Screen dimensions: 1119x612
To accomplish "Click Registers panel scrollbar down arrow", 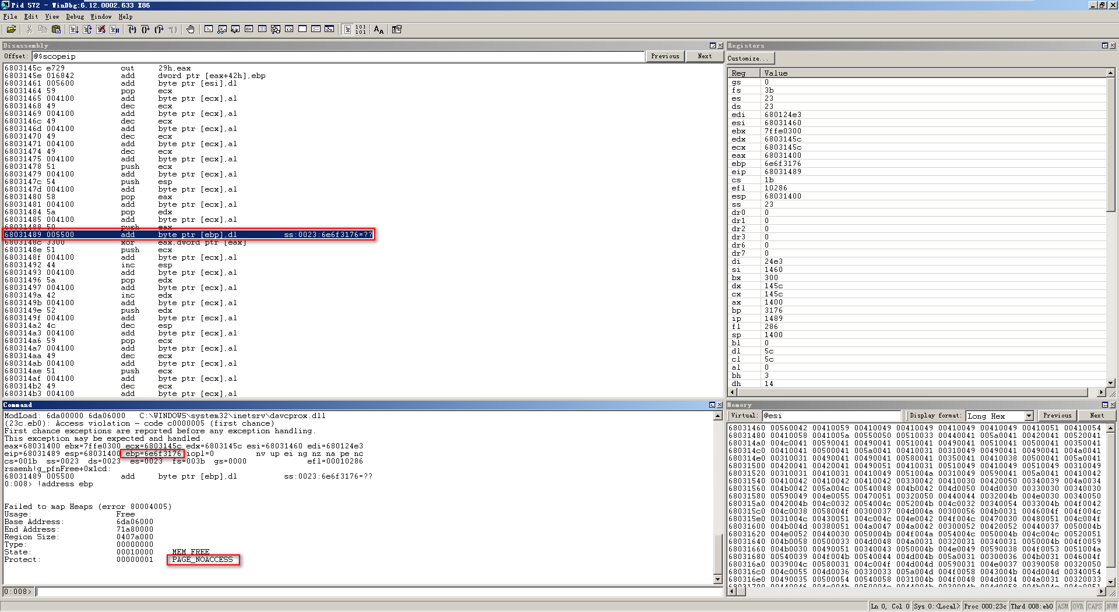I will click(x=1111, y=383).
